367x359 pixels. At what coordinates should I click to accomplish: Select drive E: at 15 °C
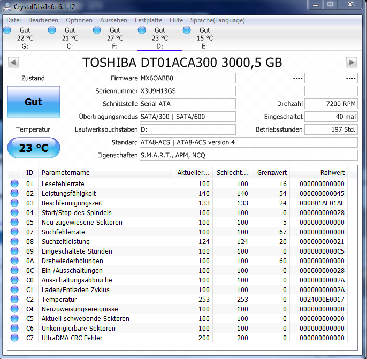click(204, 38)
